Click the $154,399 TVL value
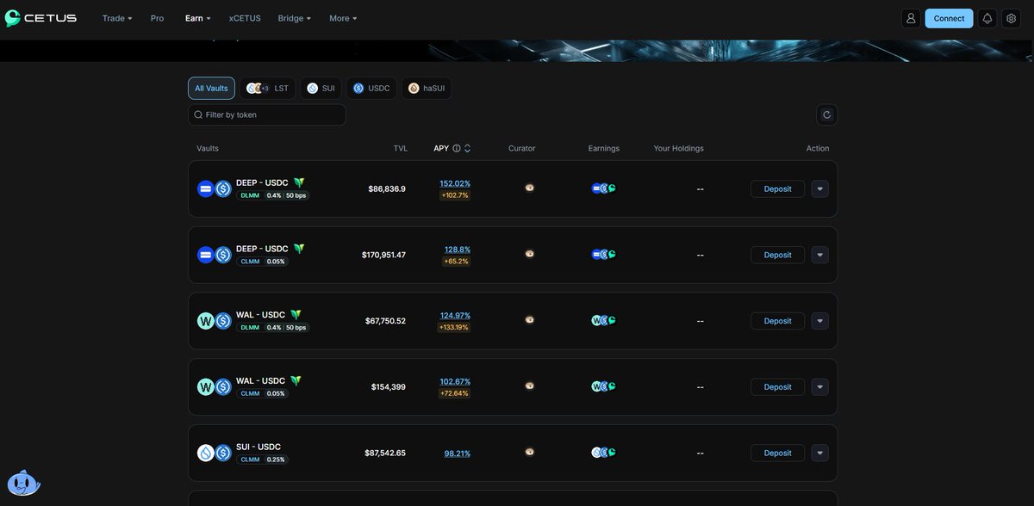Image resolution: width=1034 pixels, height=506 pixels. 389,387
